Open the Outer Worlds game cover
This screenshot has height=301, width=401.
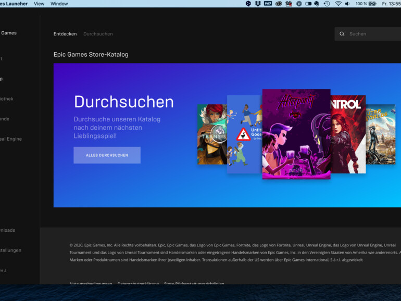[381, 134]
